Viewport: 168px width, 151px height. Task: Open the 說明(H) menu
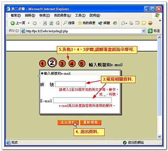click(x=95, y=15)
